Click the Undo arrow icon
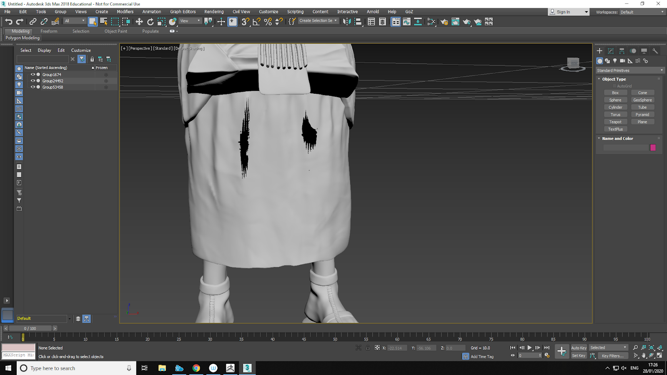 coord(9,22)
